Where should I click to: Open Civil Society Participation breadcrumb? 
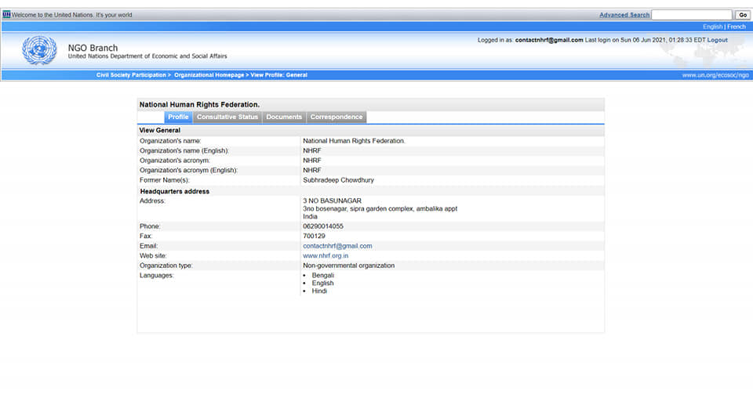(x=131, y=75)
